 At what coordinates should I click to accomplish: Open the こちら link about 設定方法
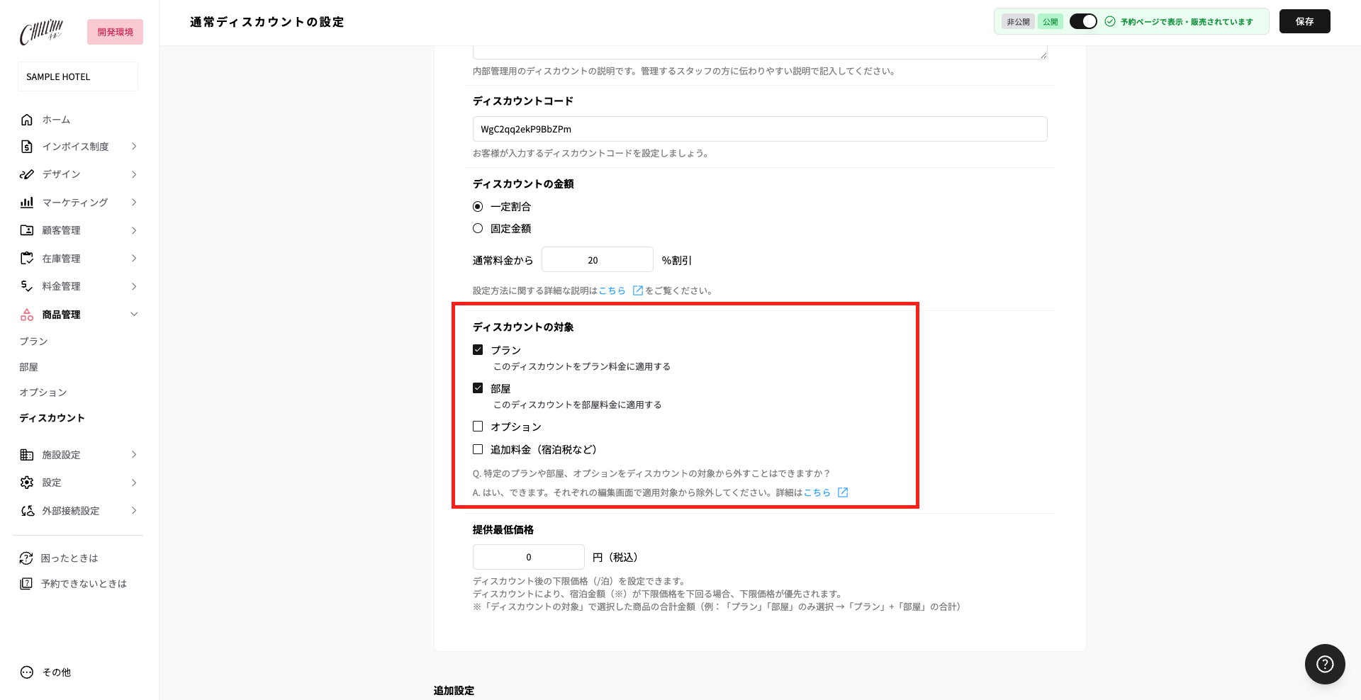click(612, 290)
